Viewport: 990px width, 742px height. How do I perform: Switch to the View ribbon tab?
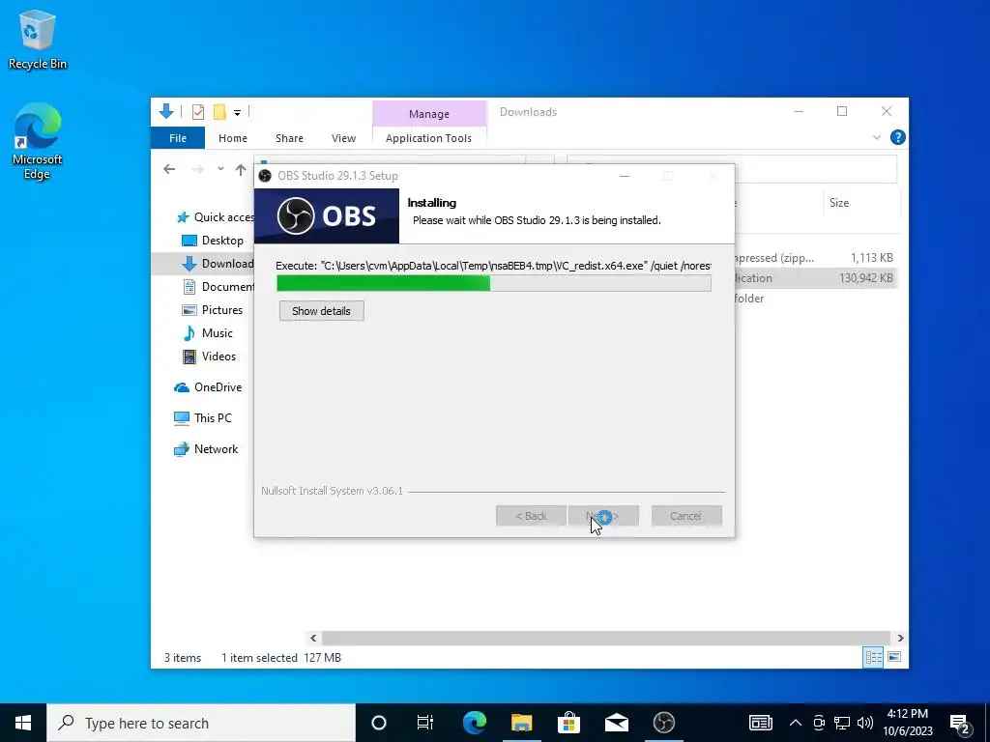343,138
